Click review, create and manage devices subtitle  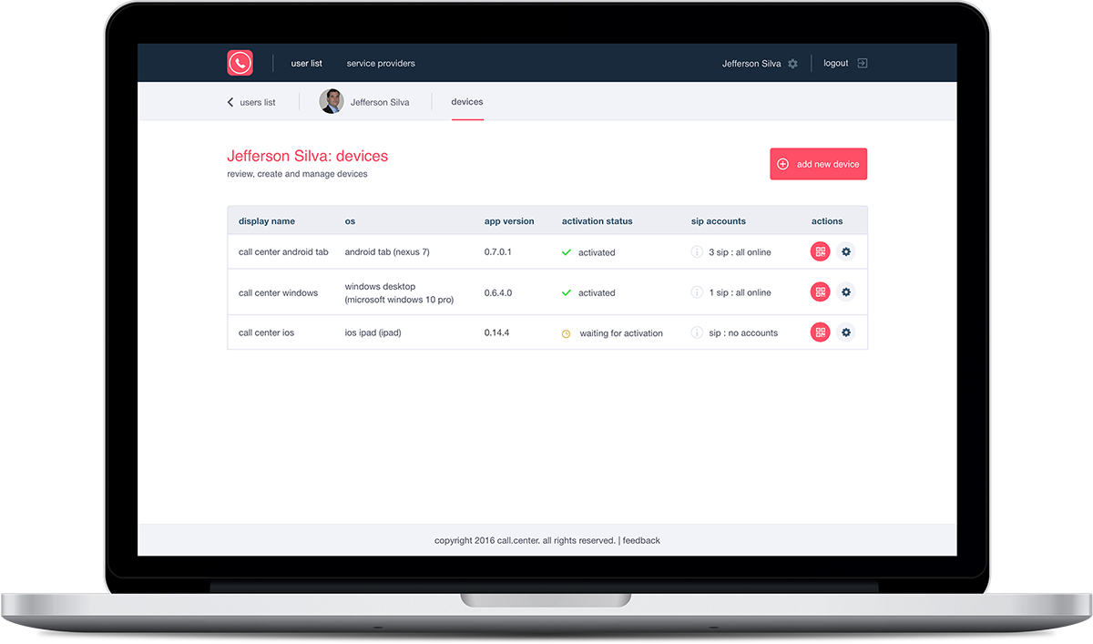[x=297, y=174]
